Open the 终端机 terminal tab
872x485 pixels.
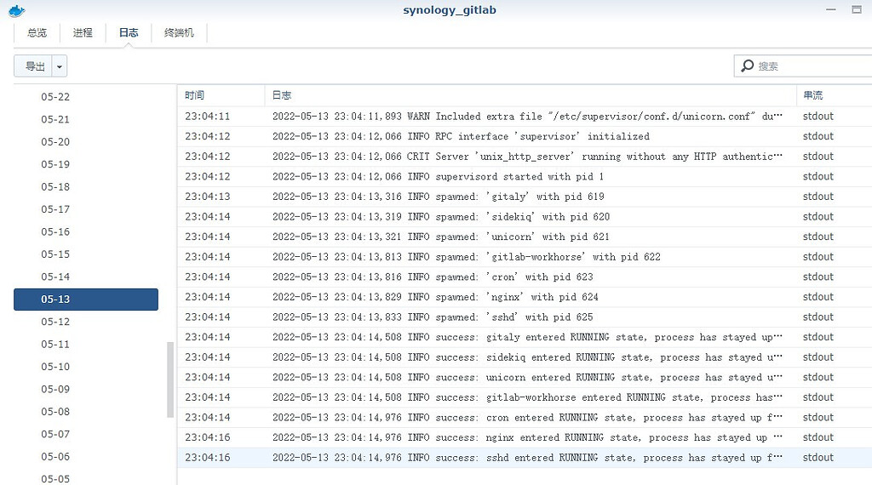click(x=179, y=33)
